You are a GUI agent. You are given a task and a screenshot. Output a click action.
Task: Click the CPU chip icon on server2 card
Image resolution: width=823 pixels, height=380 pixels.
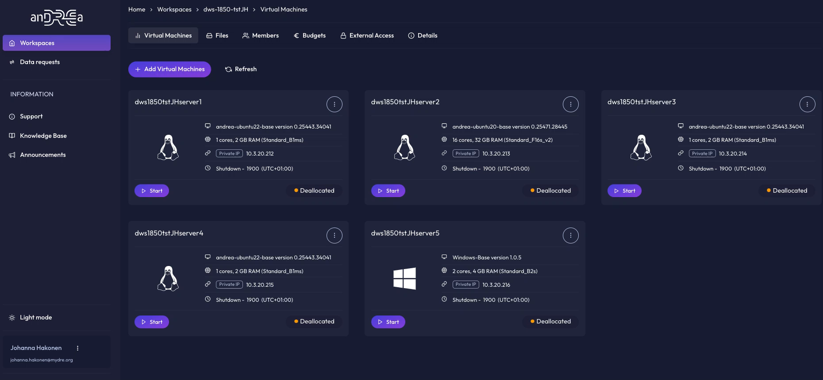[x=444, y=139]
